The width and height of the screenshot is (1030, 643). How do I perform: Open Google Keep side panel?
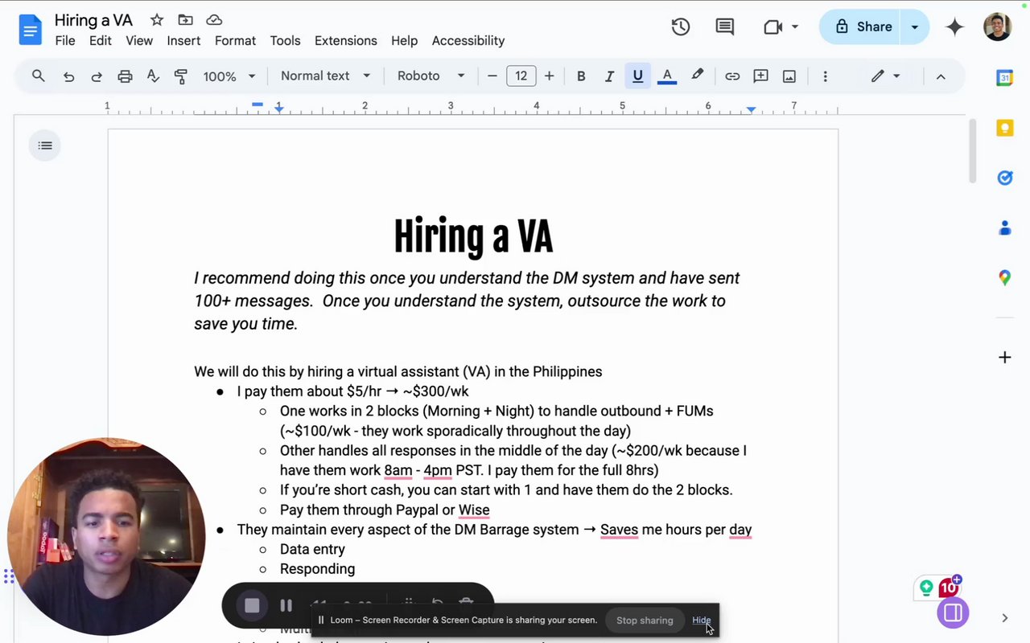[x=1004, y=128]
